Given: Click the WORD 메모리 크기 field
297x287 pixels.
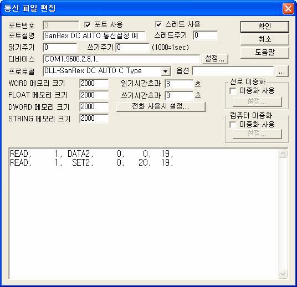Looking at the screenshot, I should [x=94, y=84].
